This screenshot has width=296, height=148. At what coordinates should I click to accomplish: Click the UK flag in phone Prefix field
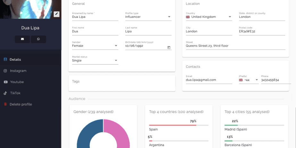tap(241, 80)
